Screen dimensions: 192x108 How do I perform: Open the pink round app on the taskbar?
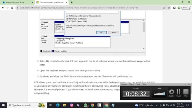coord(72,105)
